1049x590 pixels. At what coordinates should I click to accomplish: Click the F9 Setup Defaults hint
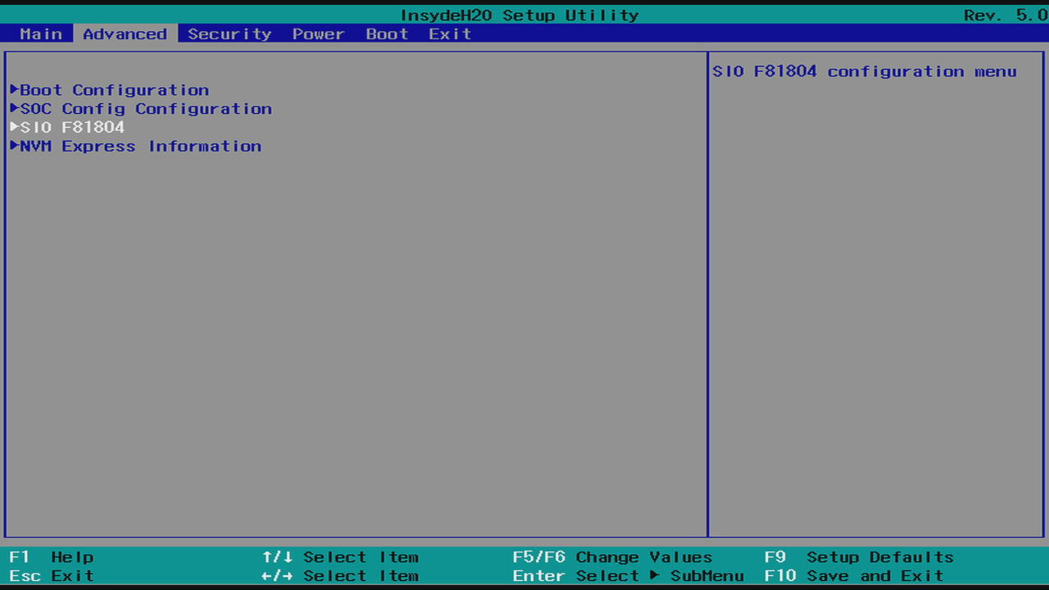click(x=859, y=557)
